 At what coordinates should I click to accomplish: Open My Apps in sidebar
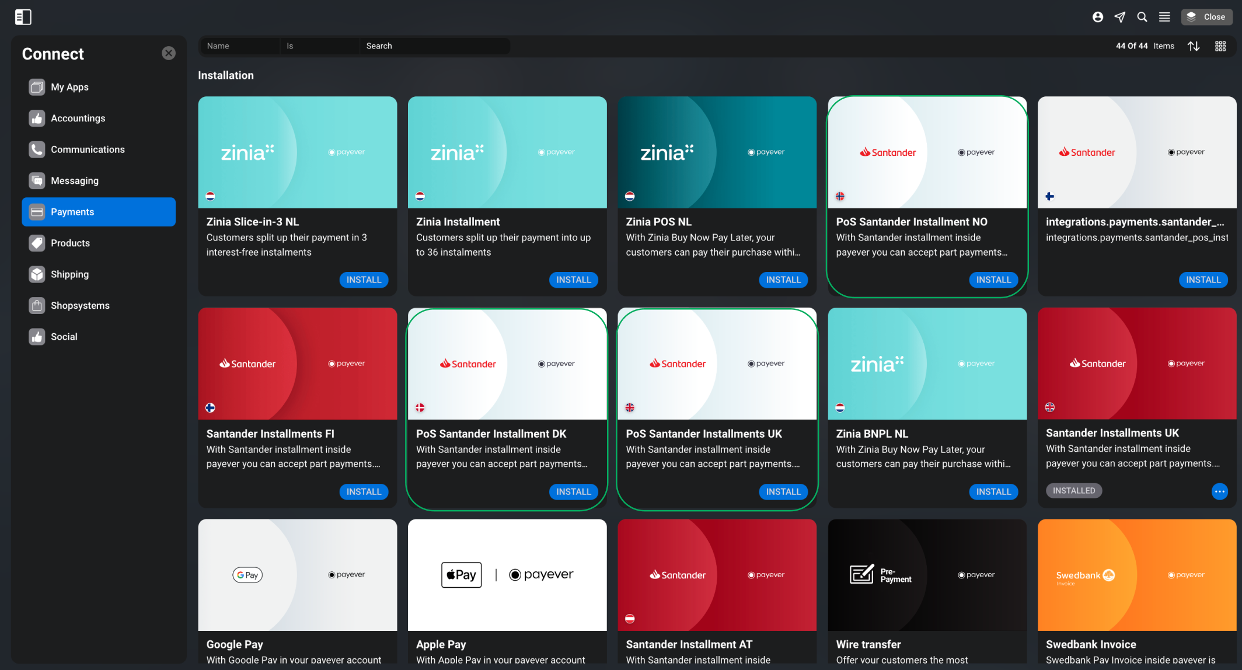coord(99,87)
